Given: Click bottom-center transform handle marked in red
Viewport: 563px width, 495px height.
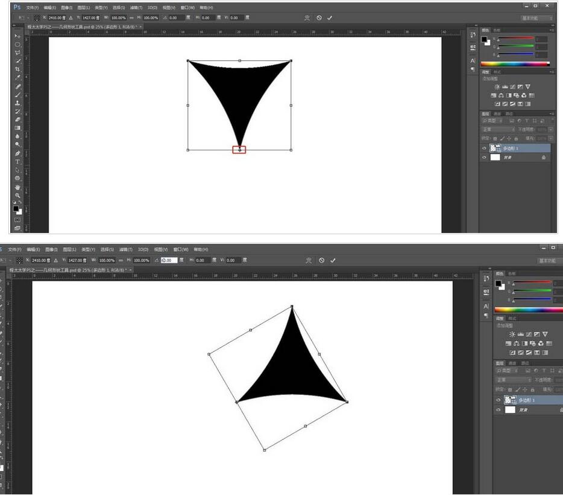Looking at the screenshot, I should pyautogui.click(x=239, y=149).
